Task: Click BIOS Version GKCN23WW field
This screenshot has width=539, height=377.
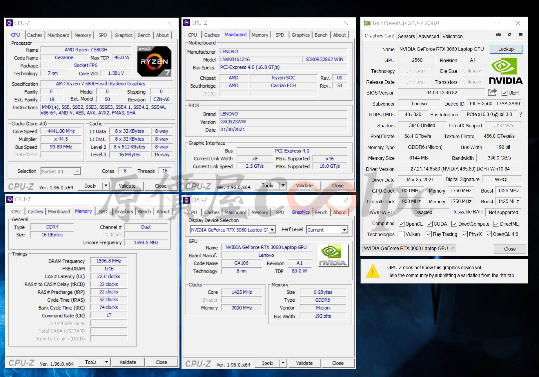Action: [x=283, y=122]
